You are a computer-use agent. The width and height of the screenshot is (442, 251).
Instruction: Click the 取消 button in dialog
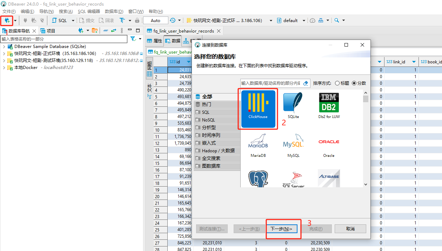coord(350,229)
